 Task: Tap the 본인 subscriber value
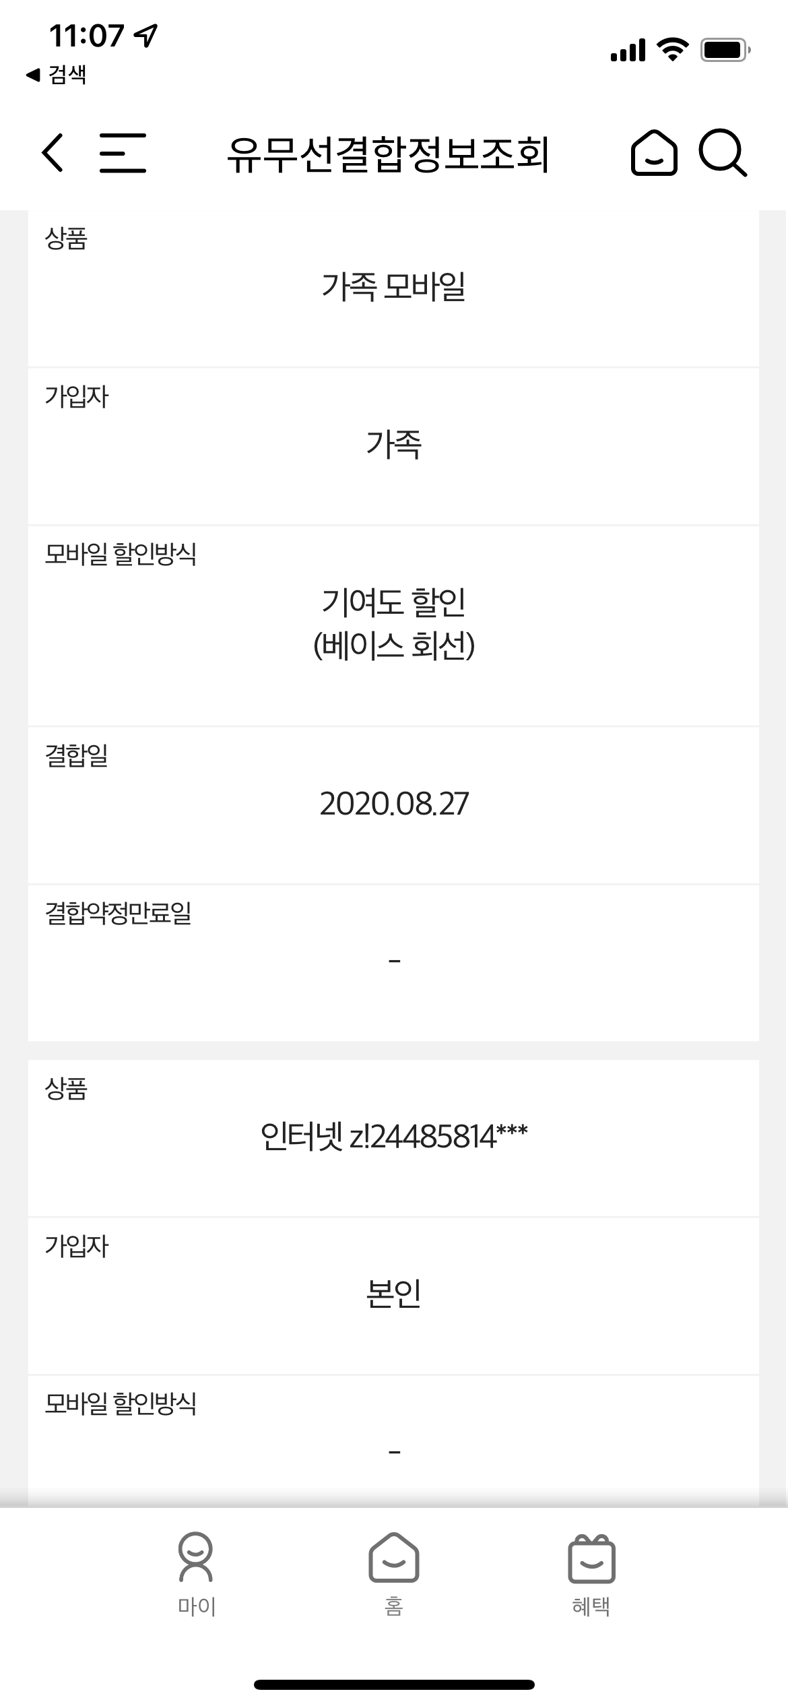point(393,1293)
